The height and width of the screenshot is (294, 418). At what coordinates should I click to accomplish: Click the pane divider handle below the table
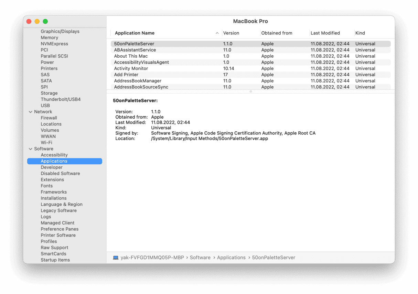point(250,91)
